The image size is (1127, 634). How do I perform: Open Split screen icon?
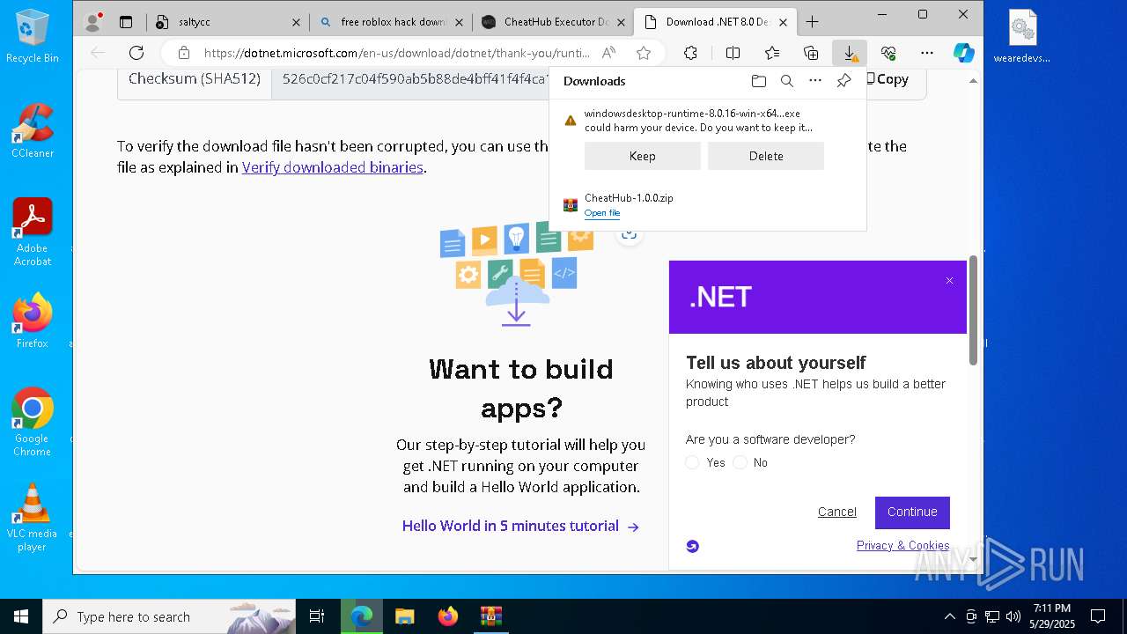pyautogui.click(x=733, y=53)
